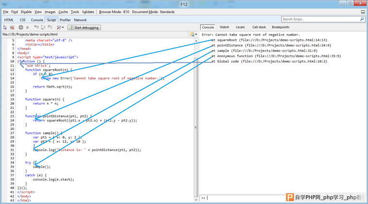Click the break all (pause) icon
The height and width of the screenshot is (204, 368).
28,28
